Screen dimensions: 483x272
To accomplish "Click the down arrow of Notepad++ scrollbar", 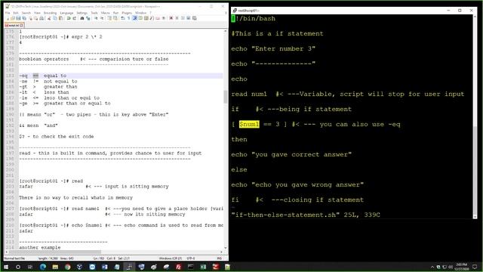I will (x=226, y=248).
